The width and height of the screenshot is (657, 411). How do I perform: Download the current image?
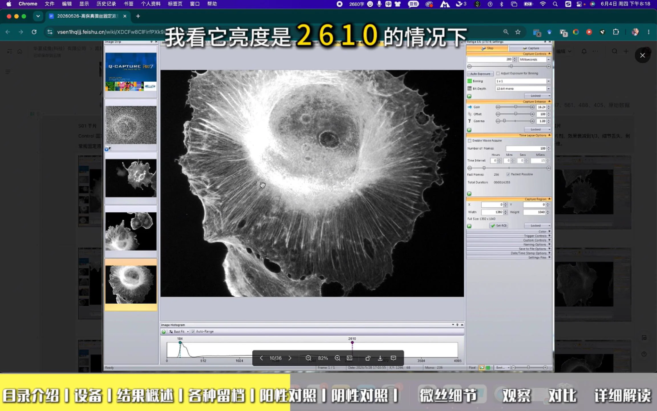(380, 358)
